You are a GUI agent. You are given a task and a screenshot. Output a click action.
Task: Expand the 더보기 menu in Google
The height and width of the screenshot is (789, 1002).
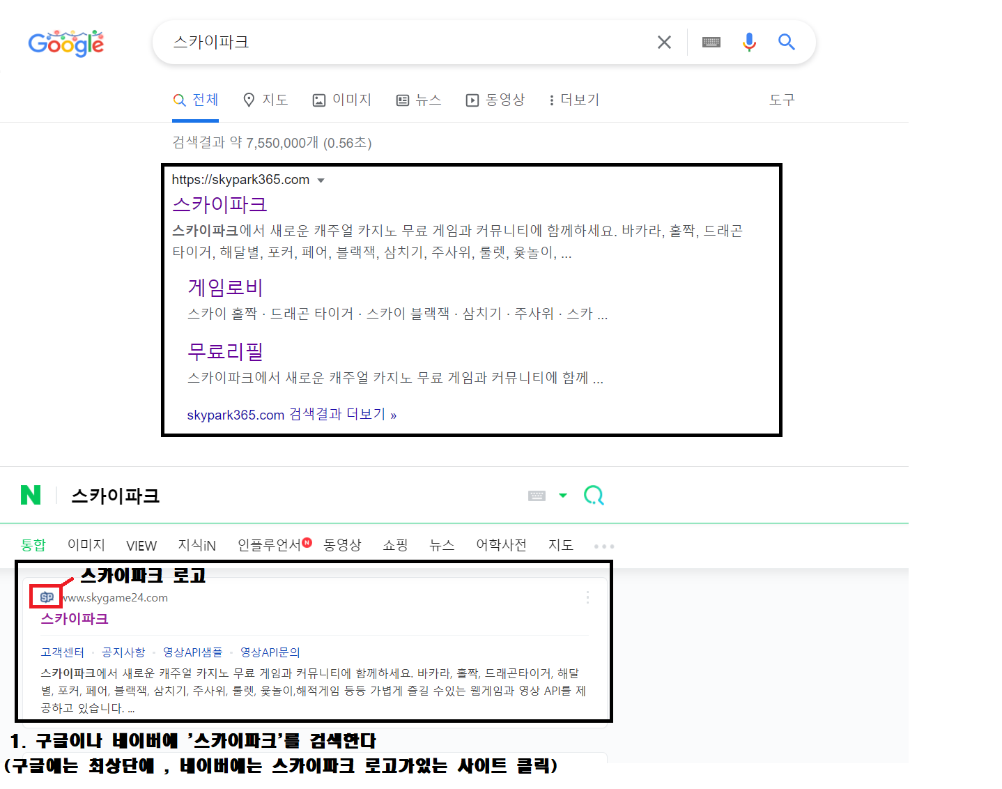pos(574,100)
